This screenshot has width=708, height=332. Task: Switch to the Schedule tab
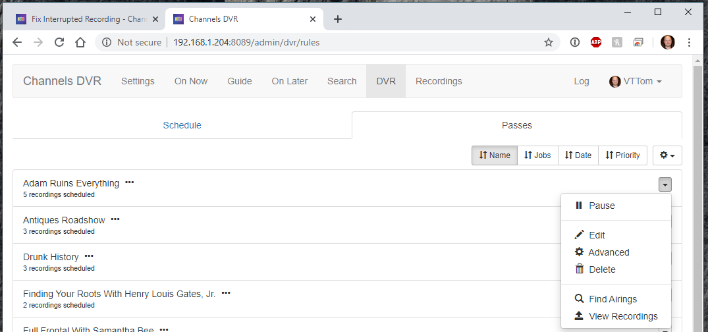coord(182,125)
